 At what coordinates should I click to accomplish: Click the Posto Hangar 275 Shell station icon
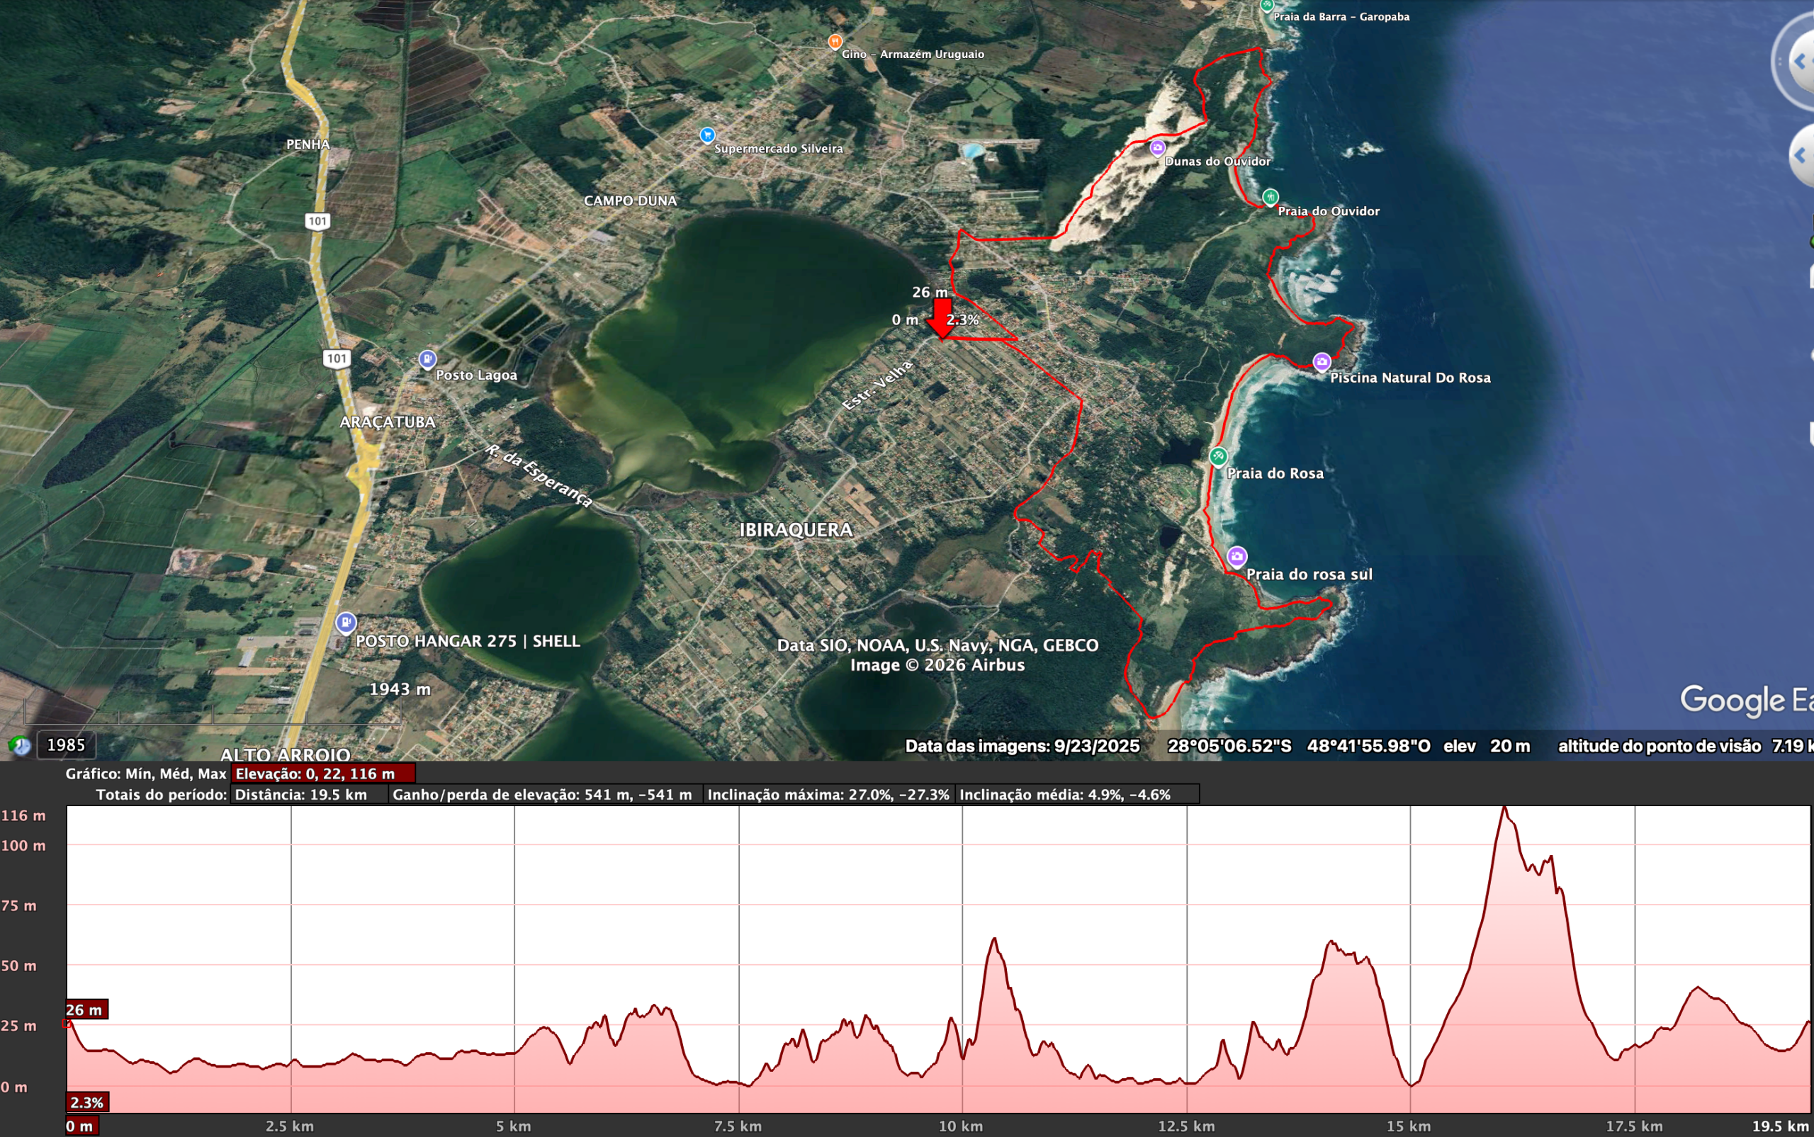pyautogui.click(x=346, y=622)
